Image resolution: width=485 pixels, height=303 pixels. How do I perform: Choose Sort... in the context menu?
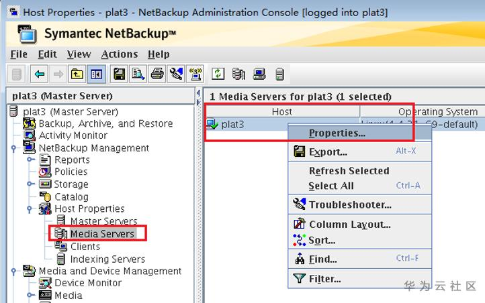[x=360, y=240]
